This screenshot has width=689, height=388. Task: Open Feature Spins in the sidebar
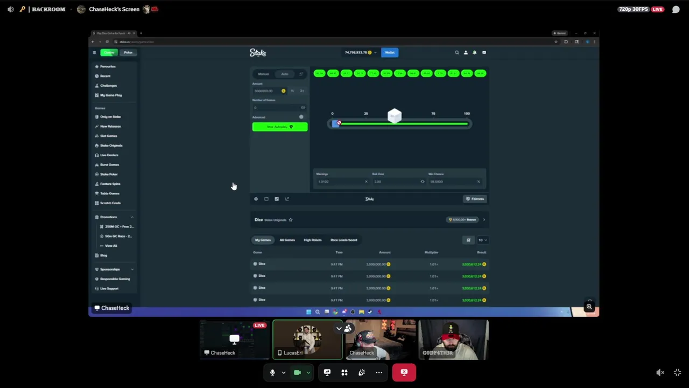point(110,184)
